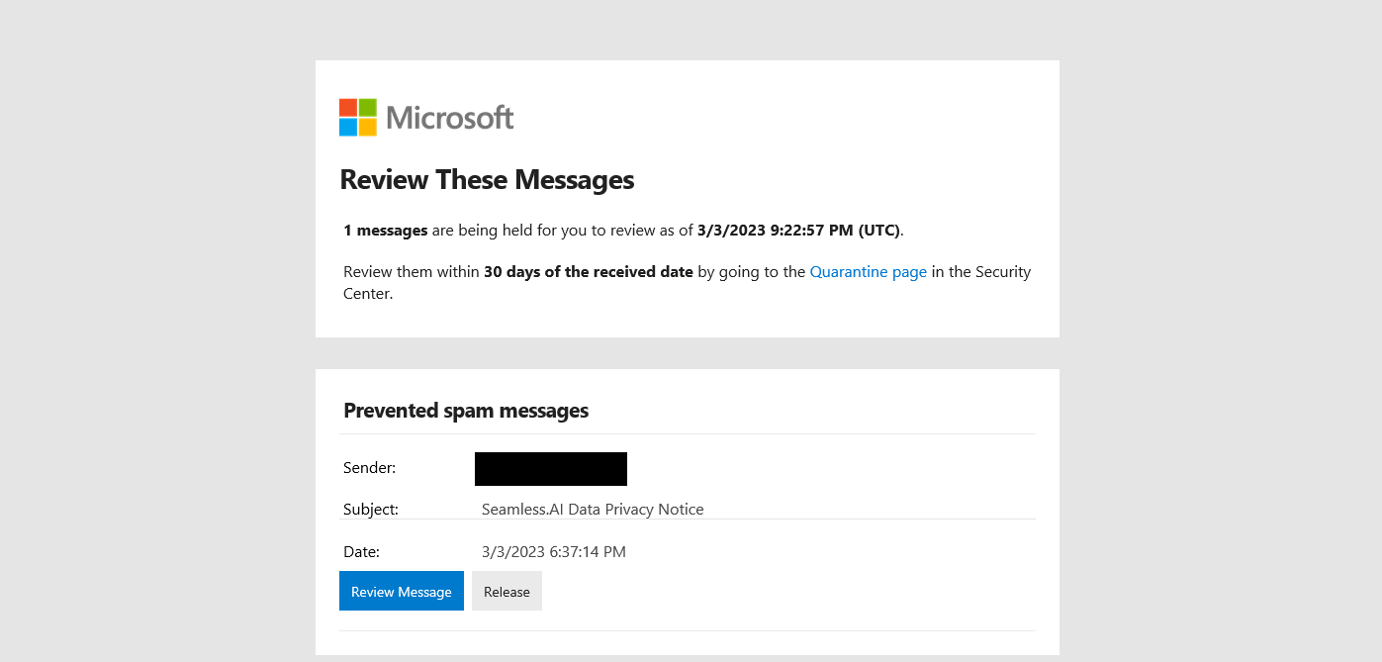Click the Subject: label
This screenshot has width=1382, height=662.
pos(370,509)
